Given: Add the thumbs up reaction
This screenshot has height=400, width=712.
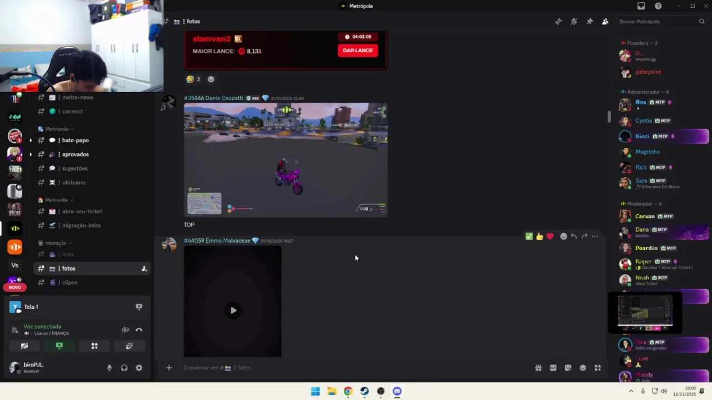Looking at the screenshot, I should (x=540, y=236).
